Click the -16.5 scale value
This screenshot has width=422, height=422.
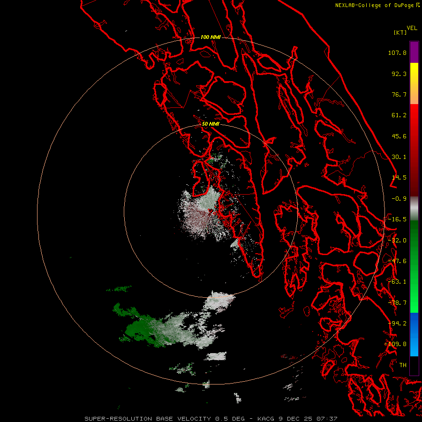397,219
